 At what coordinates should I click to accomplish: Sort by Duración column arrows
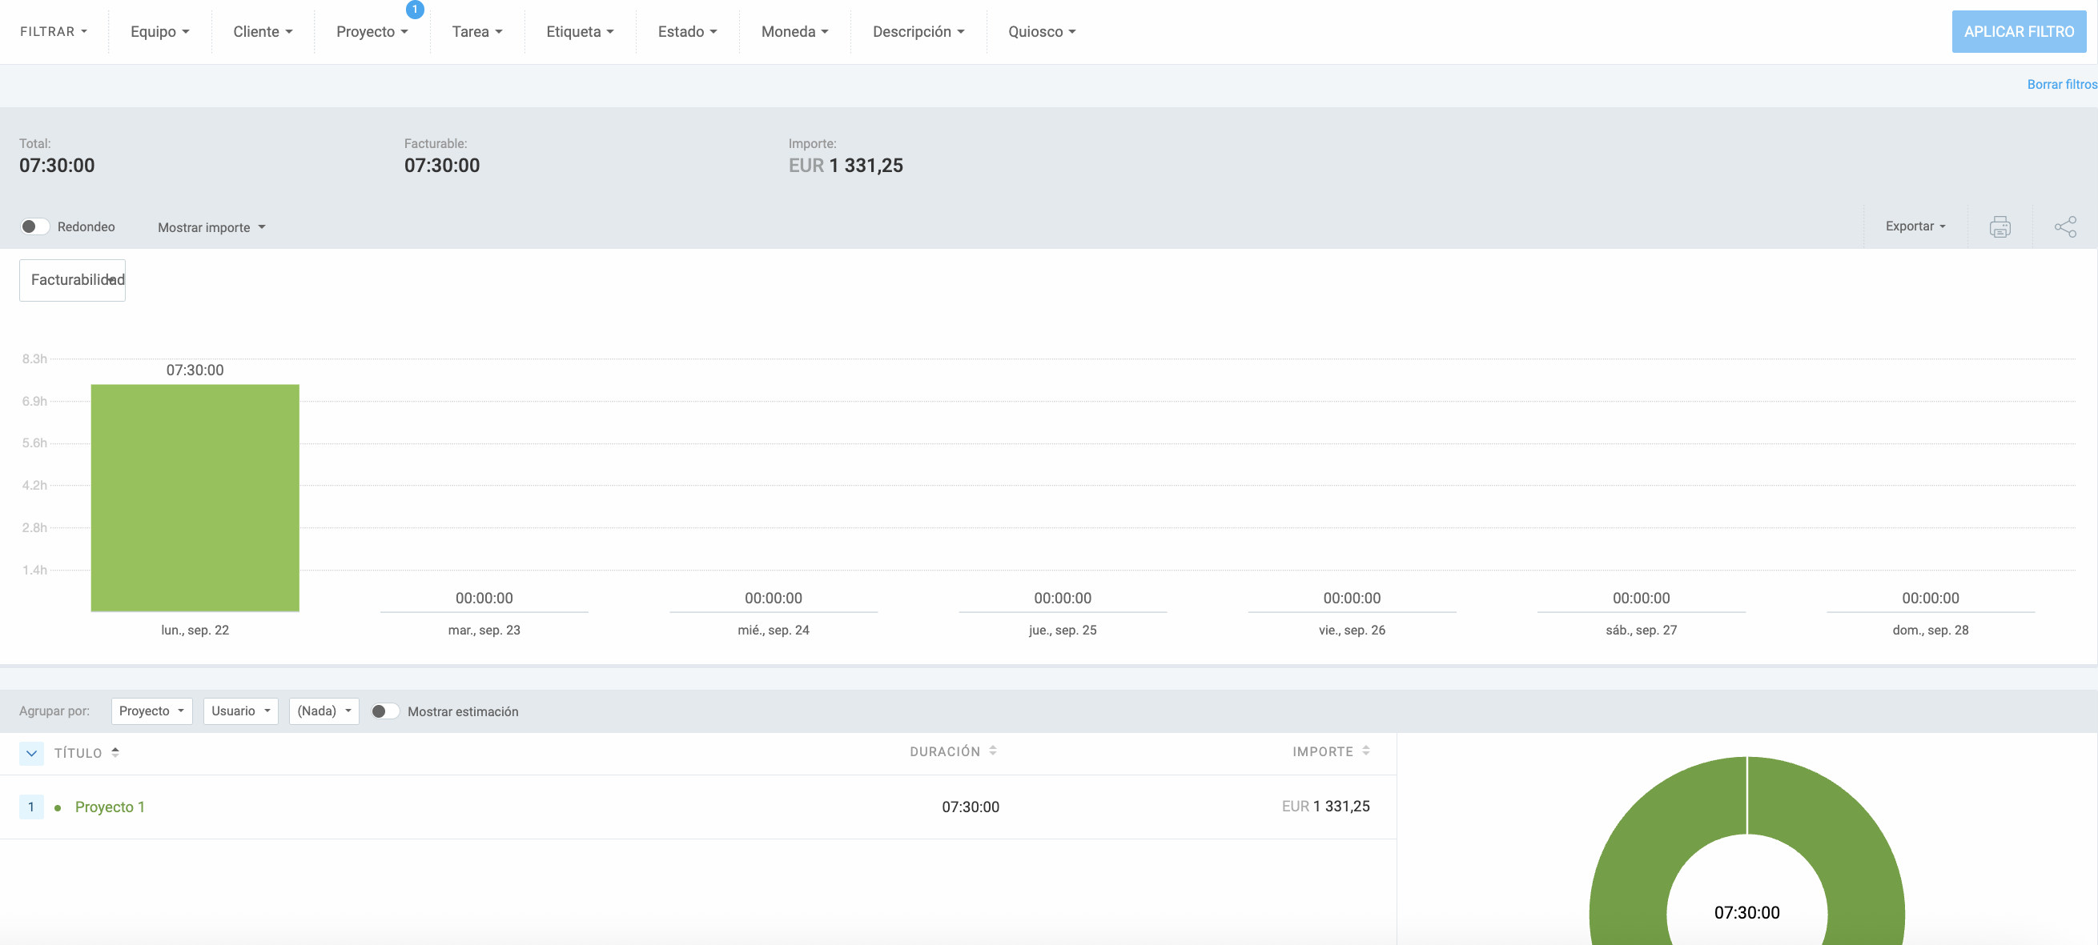(x=992, y=751)
